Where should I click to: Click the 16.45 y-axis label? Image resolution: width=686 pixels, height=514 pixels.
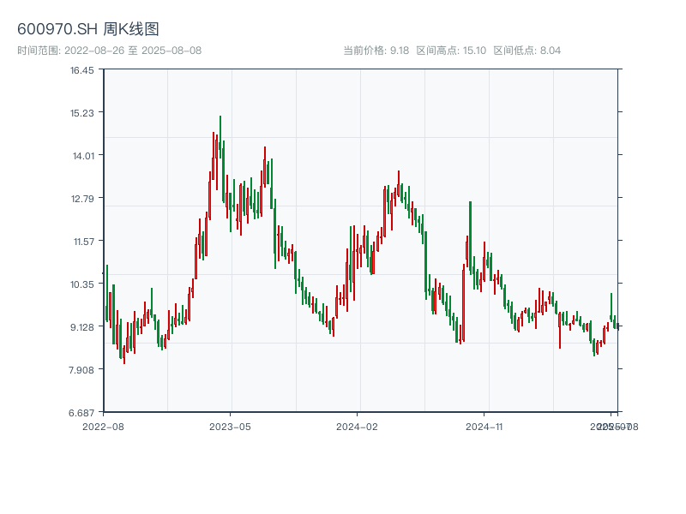(81, 70)
